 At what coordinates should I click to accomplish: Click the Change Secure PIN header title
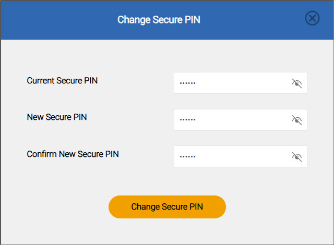click(x=159, y=20)
